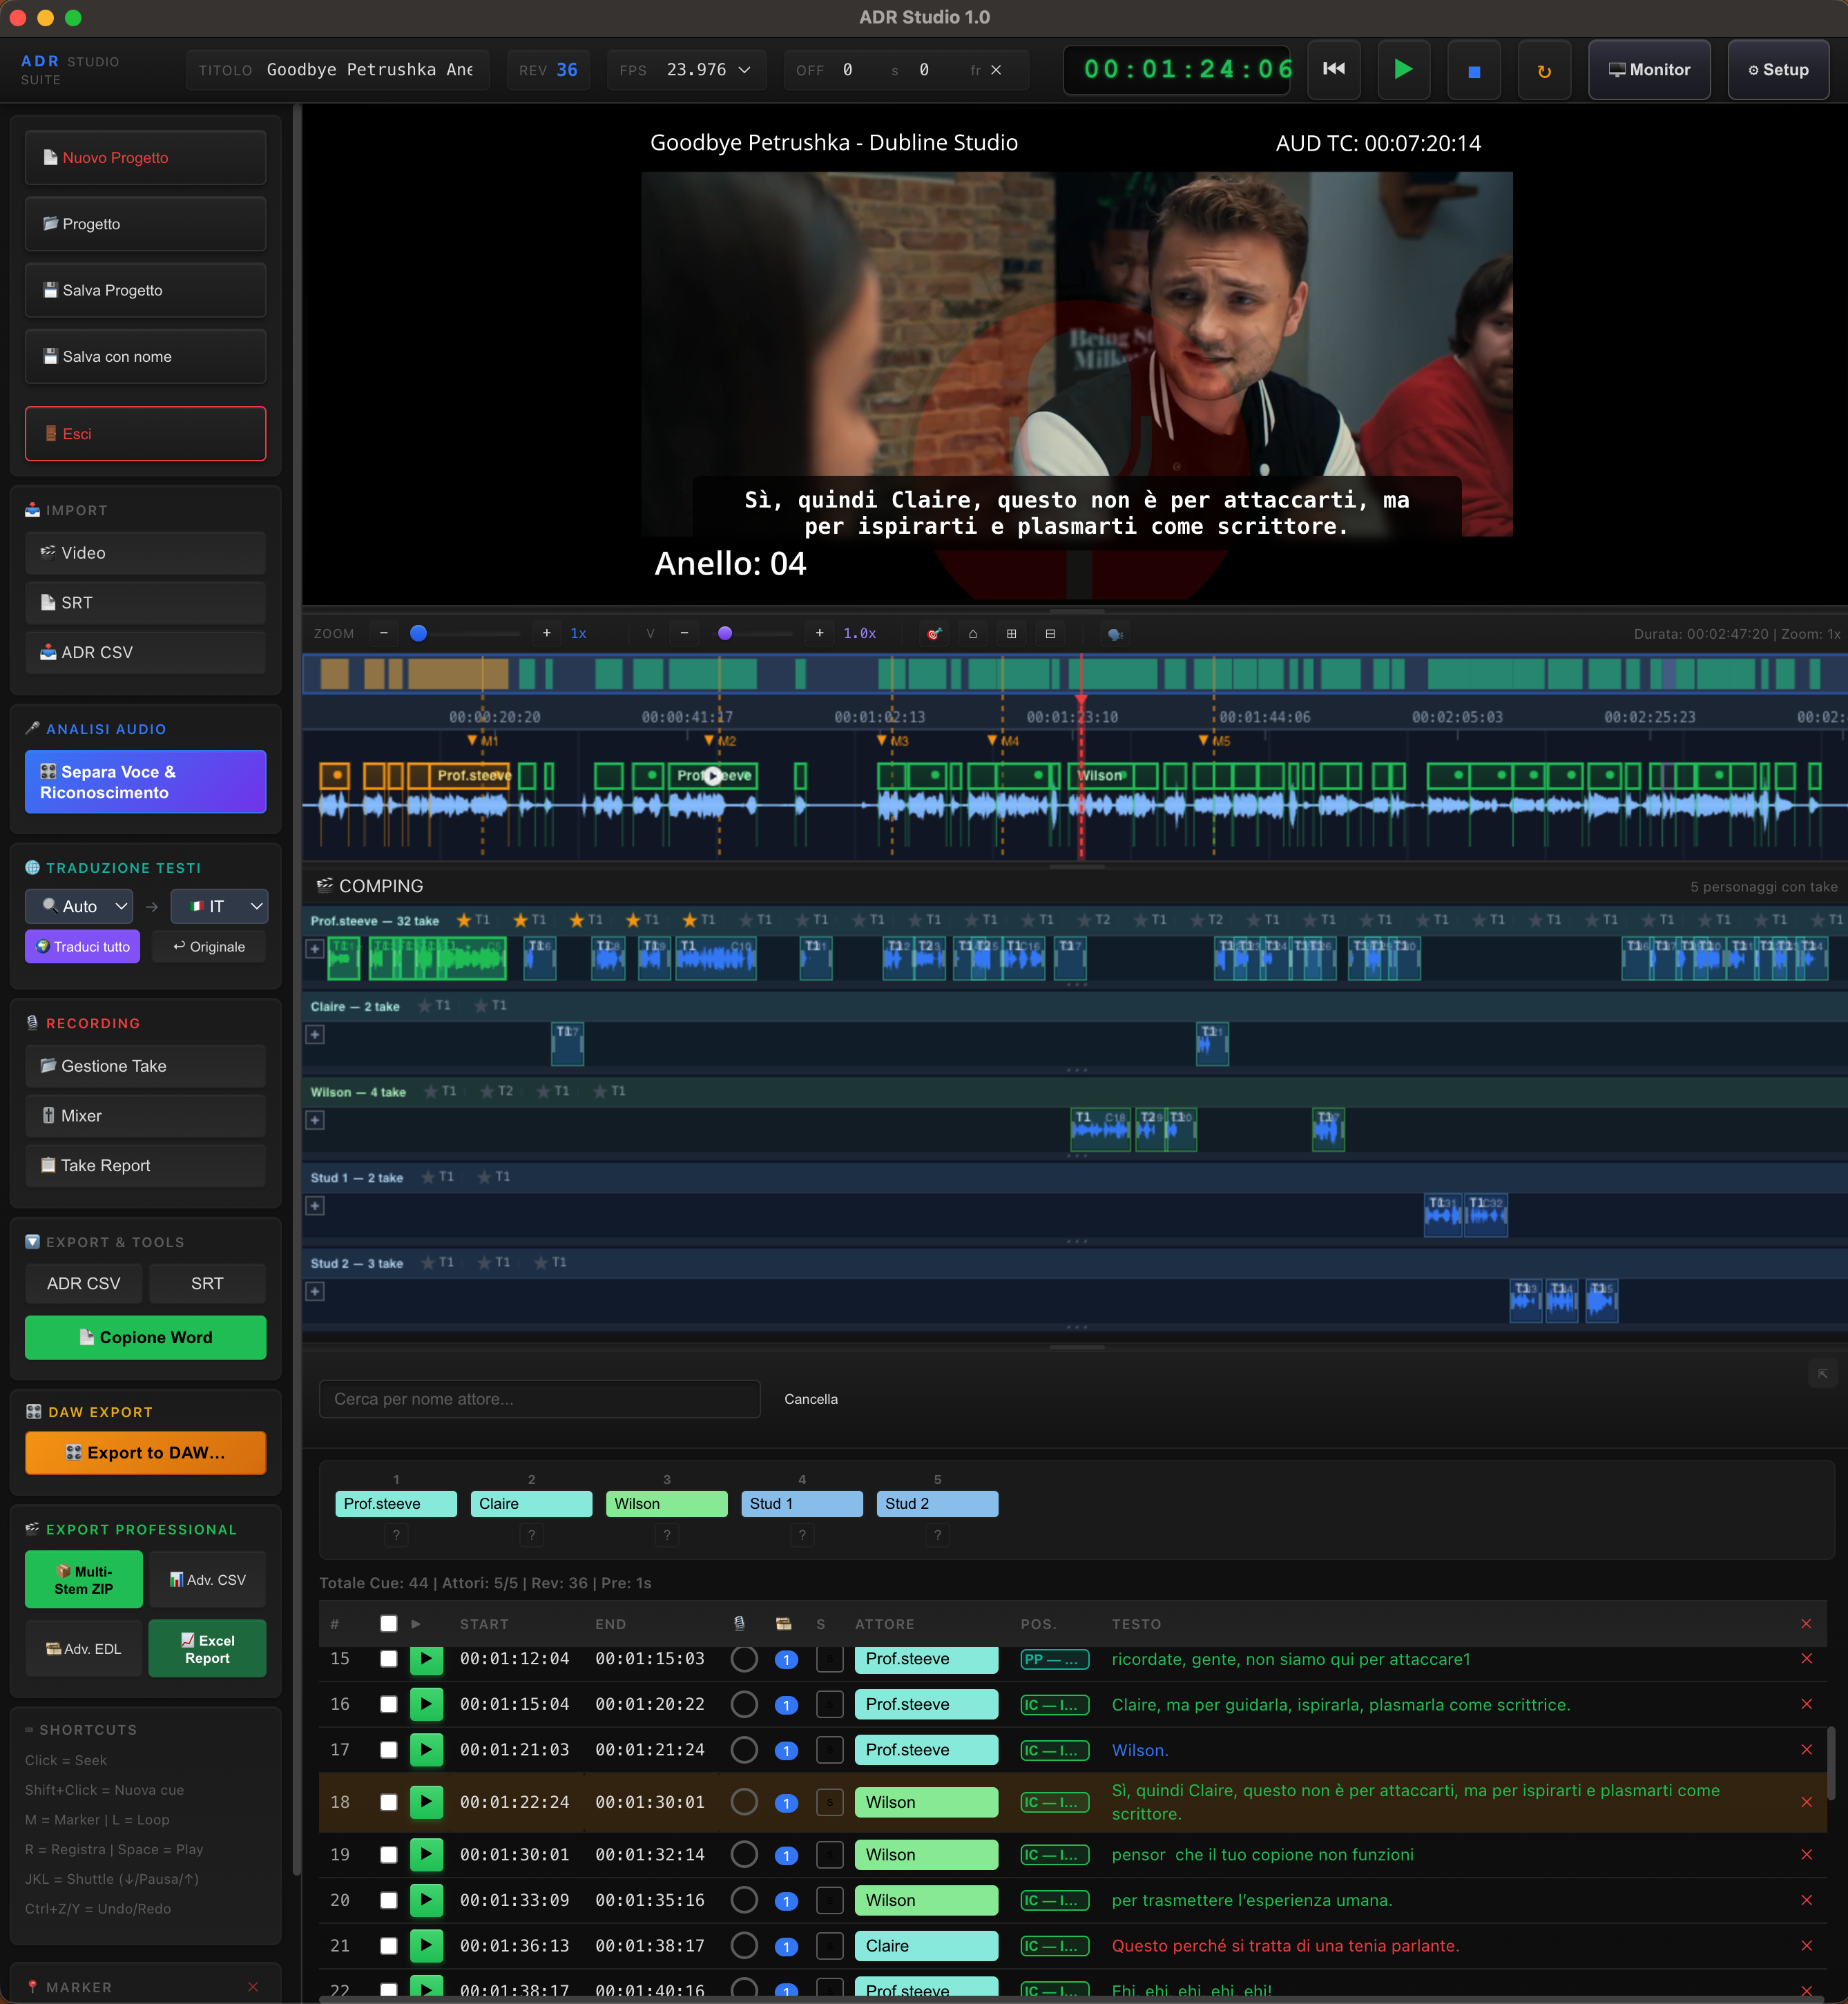The height and width of the screenshot is (2004, 1848).
Task: Open the Setup panel
Action: pyautogui.click(x=1778, y=70)
